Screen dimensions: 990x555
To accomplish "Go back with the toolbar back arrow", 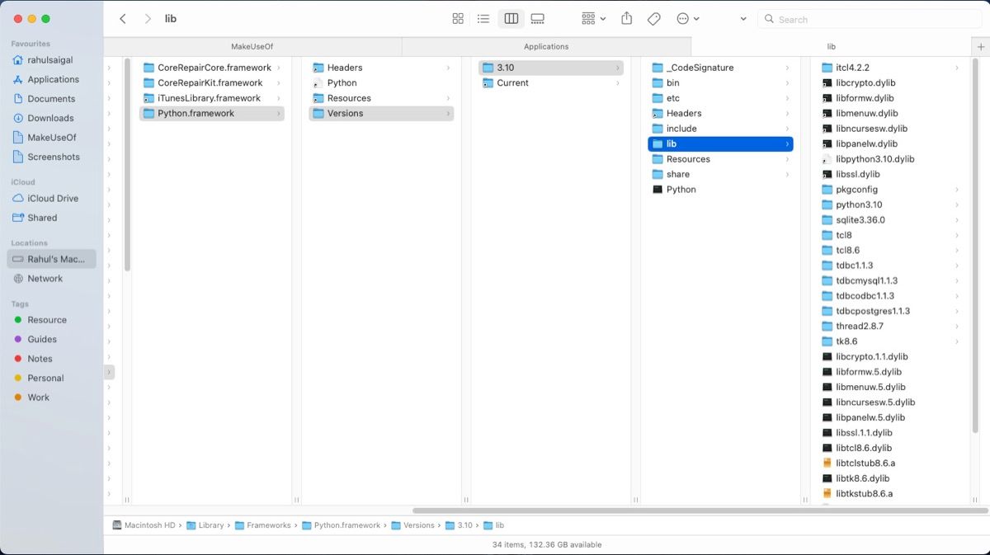I will pyautogui.click(x=123, y=18).
